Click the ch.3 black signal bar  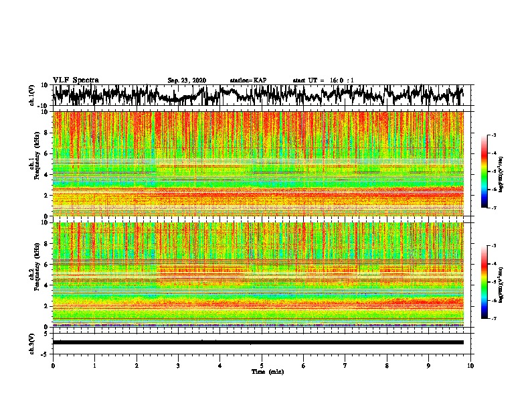point(258,342)
